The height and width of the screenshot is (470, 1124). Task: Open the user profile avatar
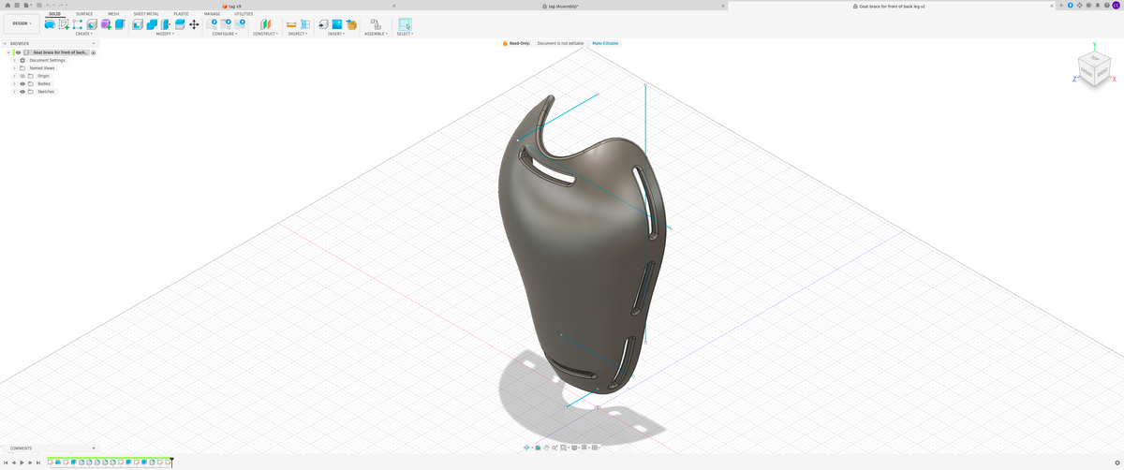pos(1116,6)
